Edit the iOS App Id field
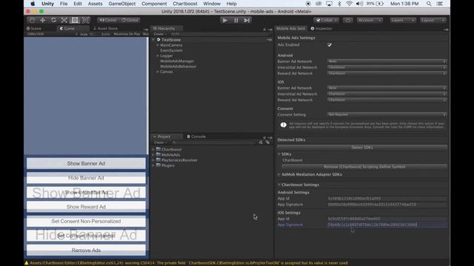Screen dimensions: 474x266 coord(387,219)
